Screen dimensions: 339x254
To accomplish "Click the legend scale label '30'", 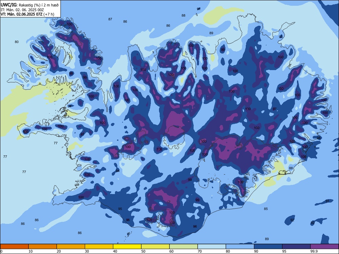I will coord(87,251).
